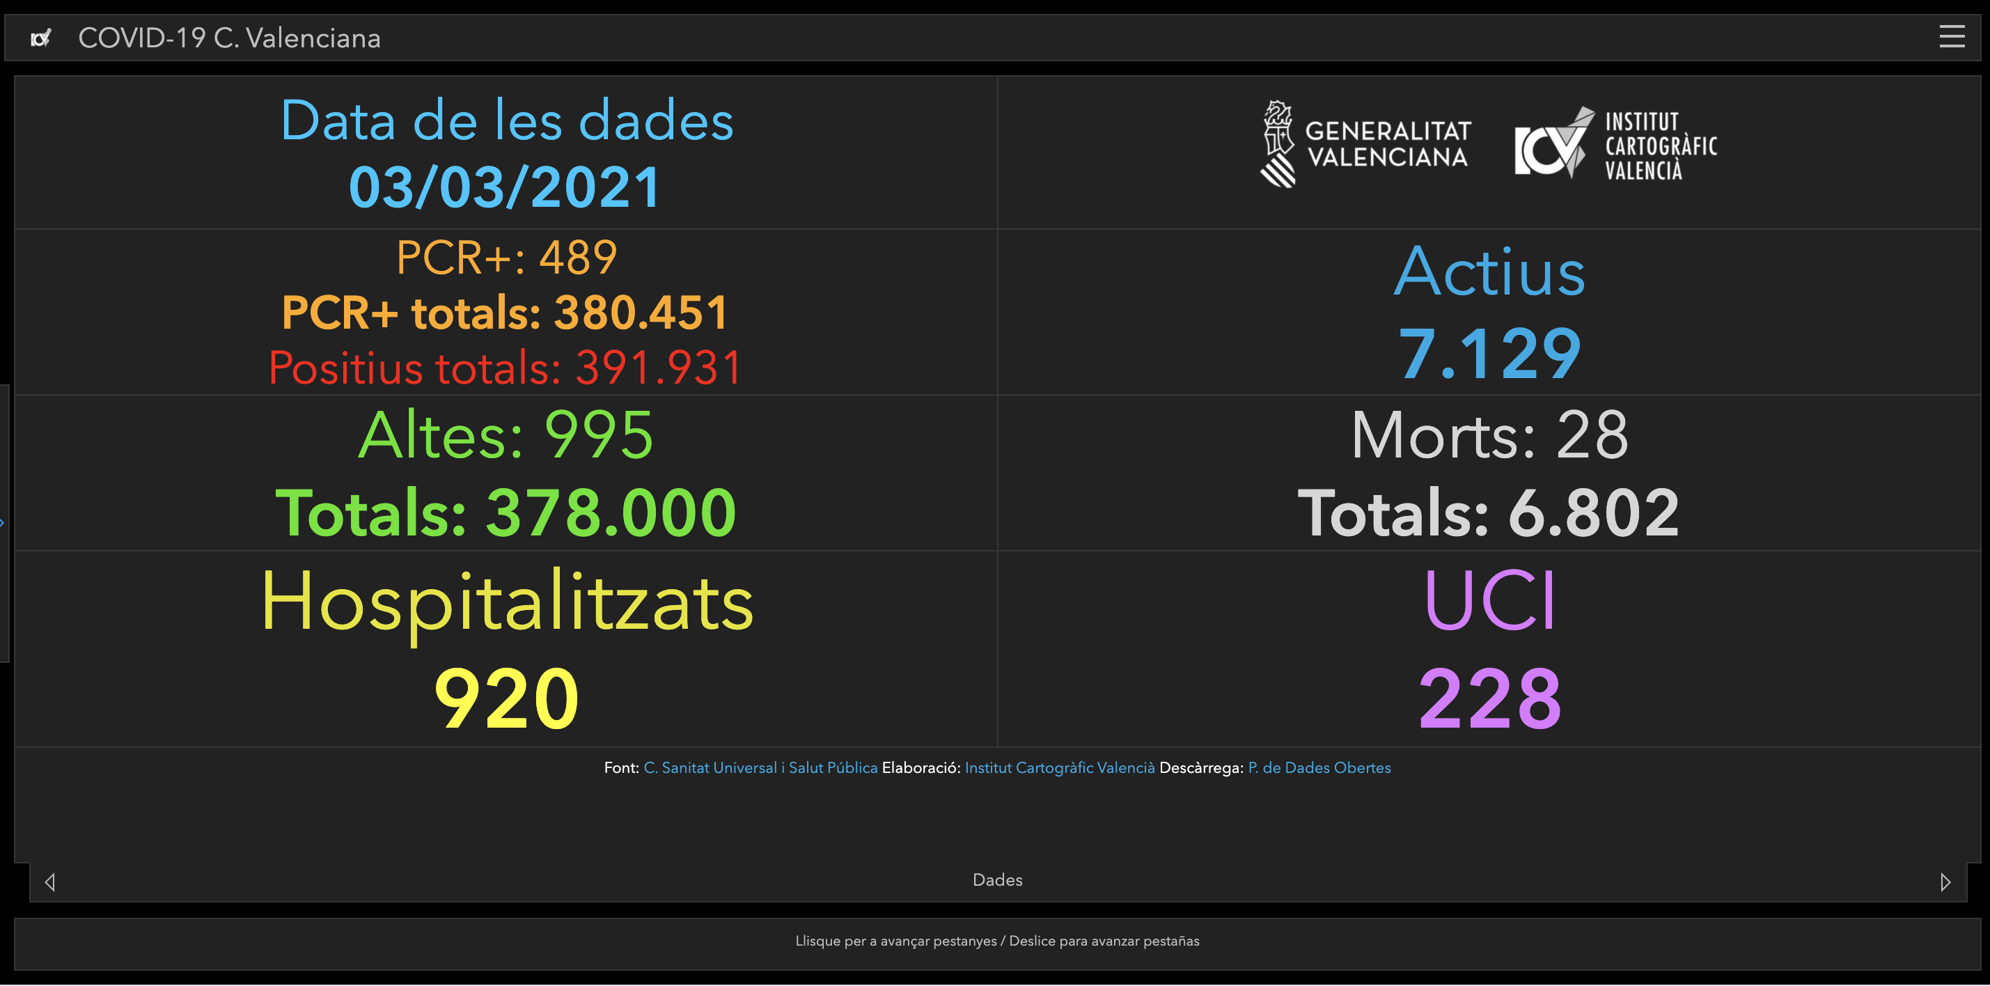Click the PCR+ totals 380.451 text
This screenshot has width=1990, height=986.
506,312
